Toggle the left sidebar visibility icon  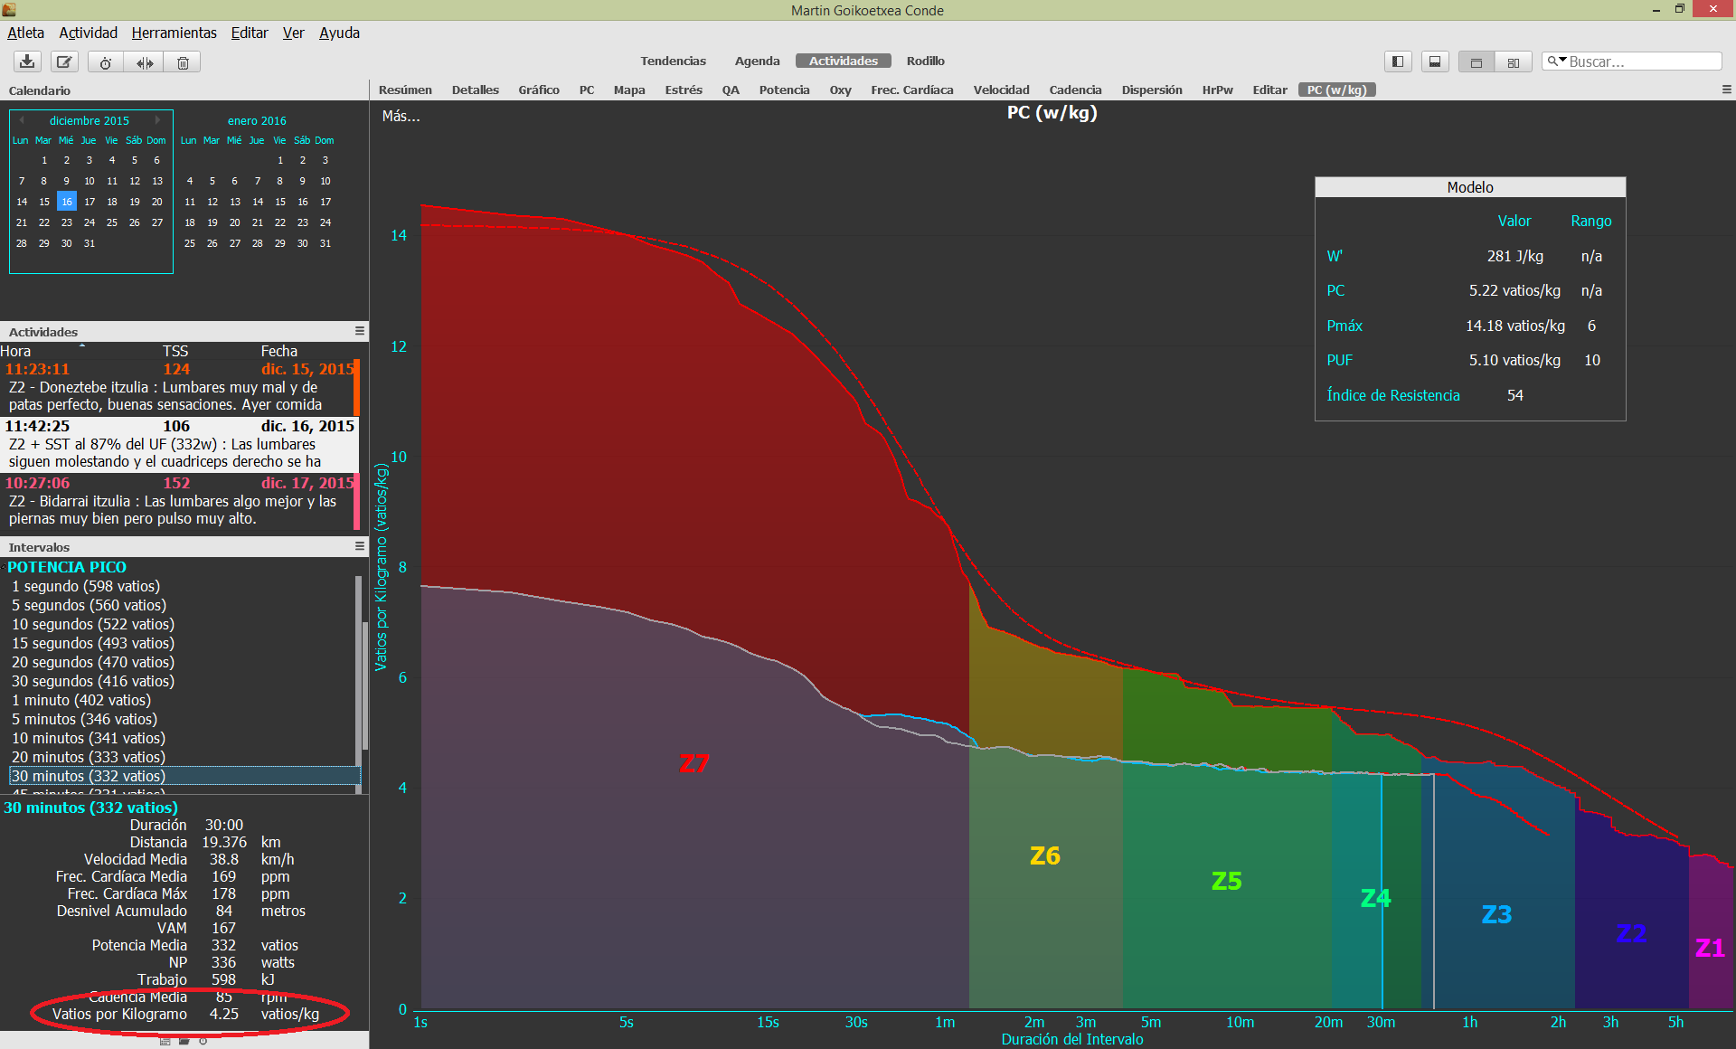pyautogui.click(x=1398, y=61)
